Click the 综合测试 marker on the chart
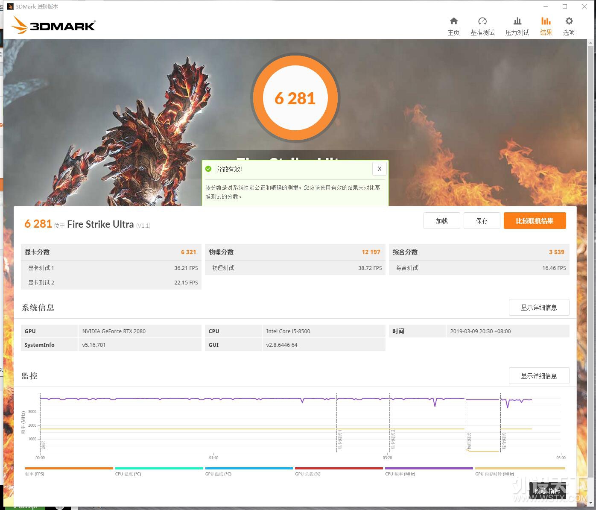596x510 pixels. [x=504, y=441]
